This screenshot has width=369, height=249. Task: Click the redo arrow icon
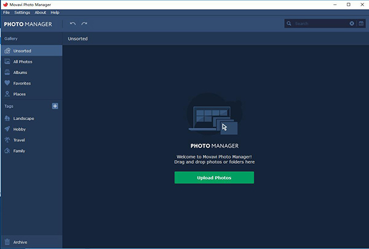coord(84,23)
